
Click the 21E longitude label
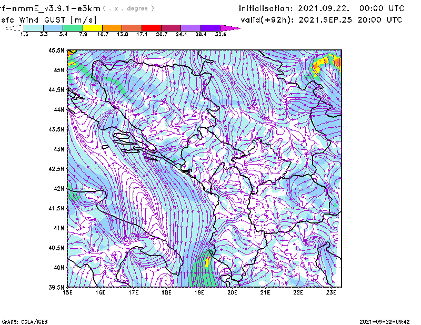(x=265, y=292)
